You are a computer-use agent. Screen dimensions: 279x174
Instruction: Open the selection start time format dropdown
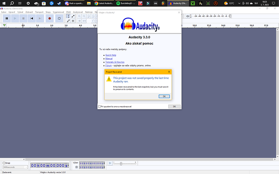(x=104, y=164)
